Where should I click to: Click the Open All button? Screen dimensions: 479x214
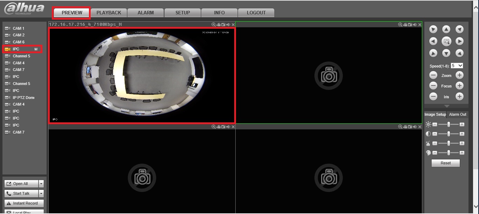[x=21, y=184]
